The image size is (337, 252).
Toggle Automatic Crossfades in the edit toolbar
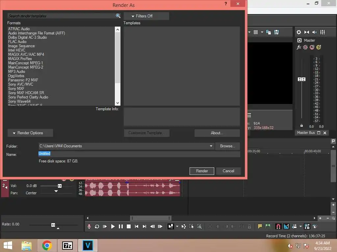point(286,226)
